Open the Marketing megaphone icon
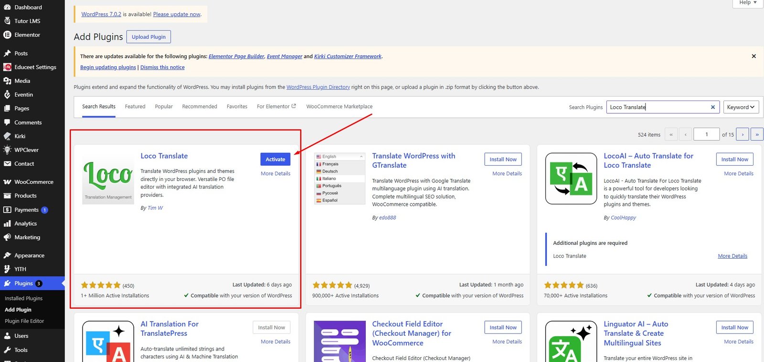 (7, 237)
